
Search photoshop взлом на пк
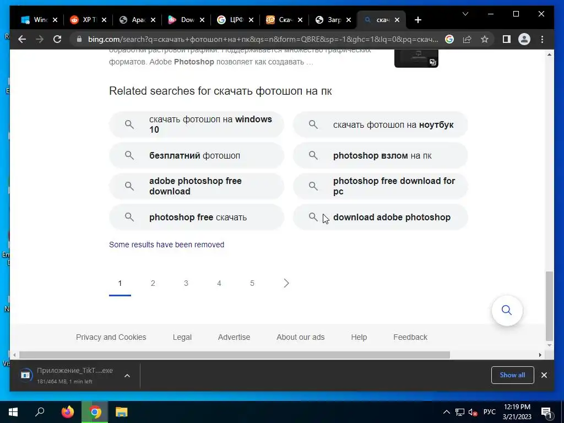380,155
